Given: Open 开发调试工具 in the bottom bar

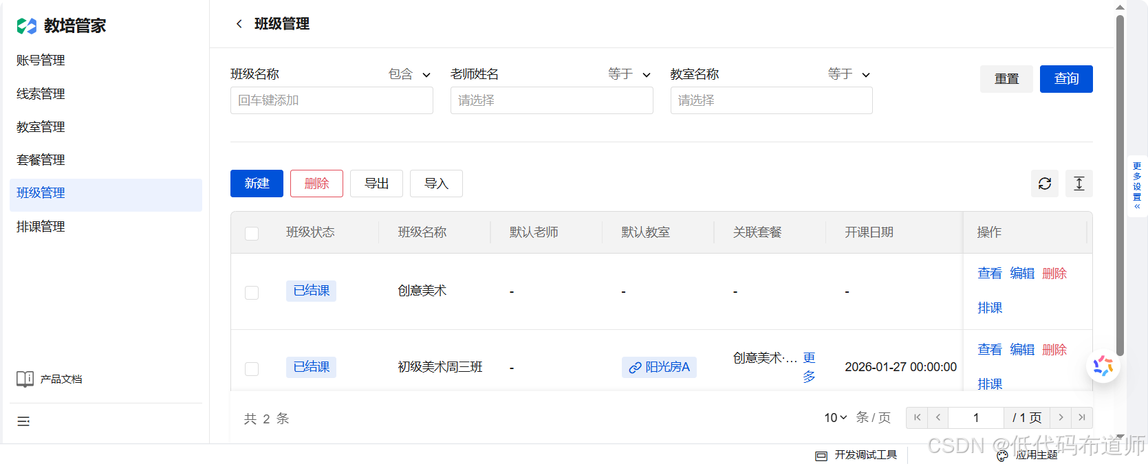Looking at the screenshot, I should pos(856,455).
